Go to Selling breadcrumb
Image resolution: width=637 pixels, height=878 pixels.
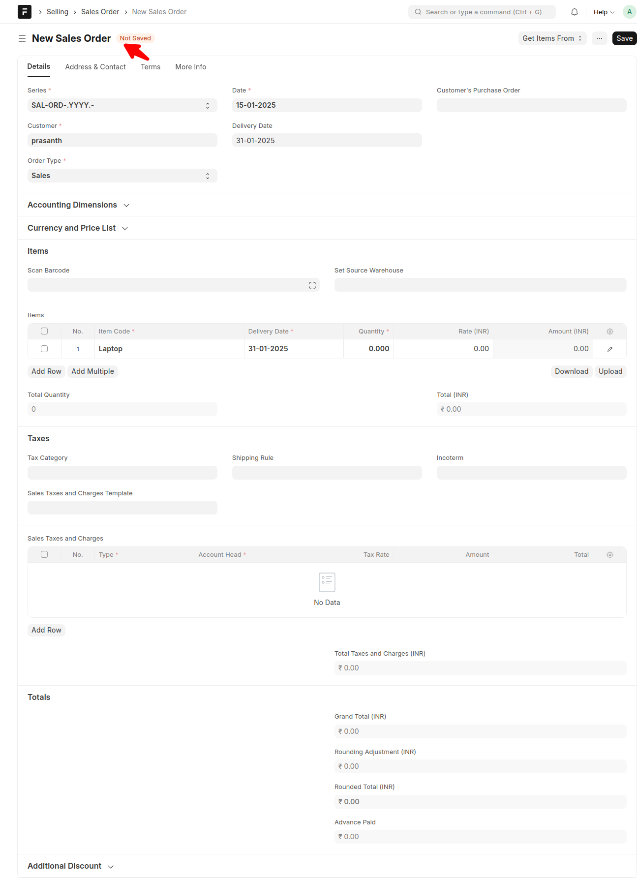(58, 12)
